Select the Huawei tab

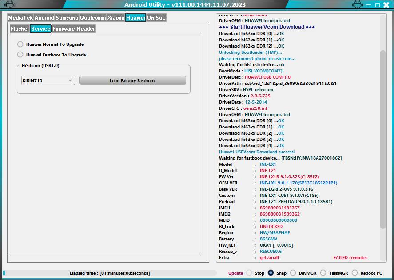pyautogui.click(x=135, y=18)
